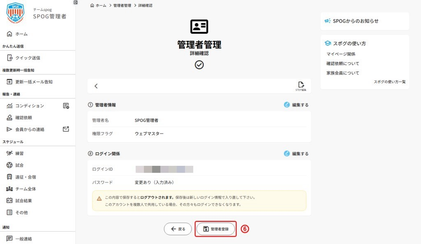Click the mail icon beside 会員からの連絡
The width and height of the screenshot is (421, 244).
[66, 129]
